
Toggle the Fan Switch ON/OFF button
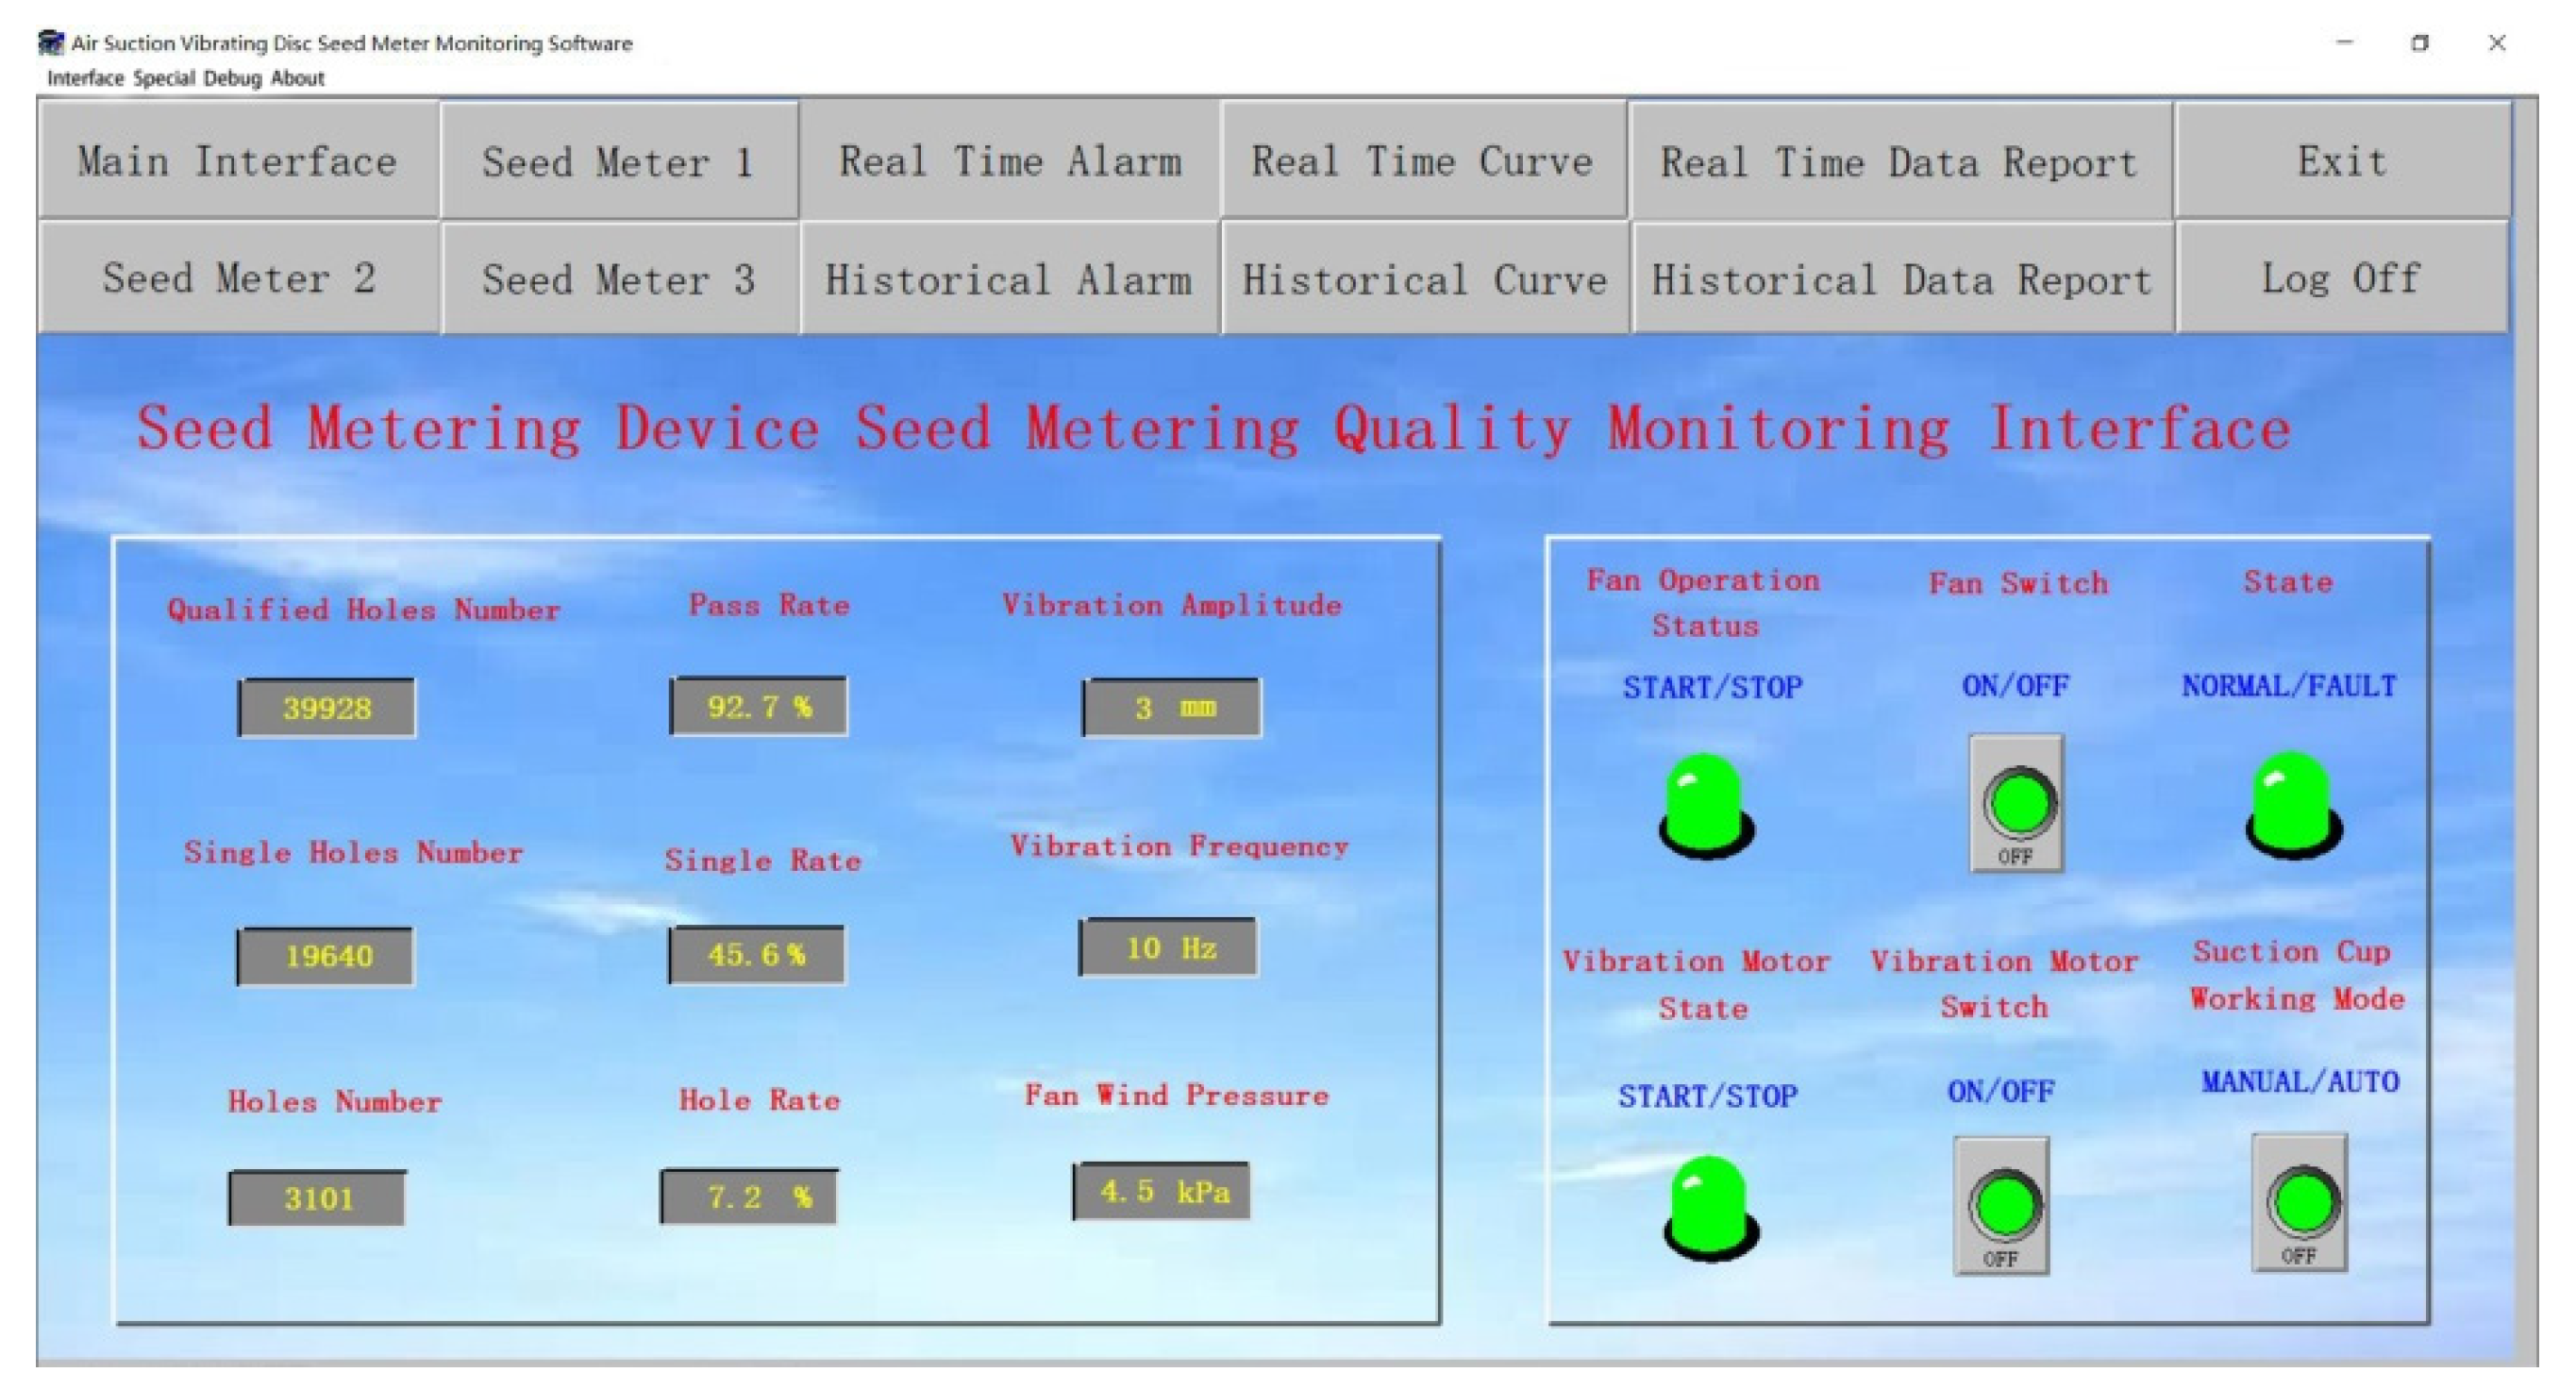click(2017, 803)
